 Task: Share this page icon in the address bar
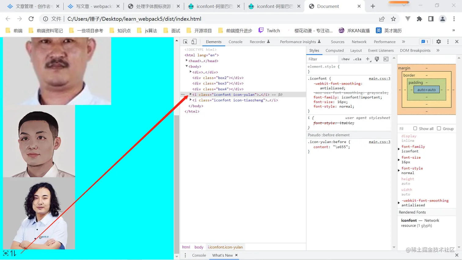coord(382,19)
